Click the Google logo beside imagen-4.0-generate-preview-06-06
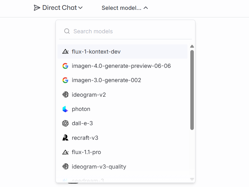249x187 pixels. pos(65,66)
